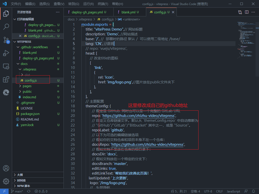Open README.md in the explorer

point(38,119)
